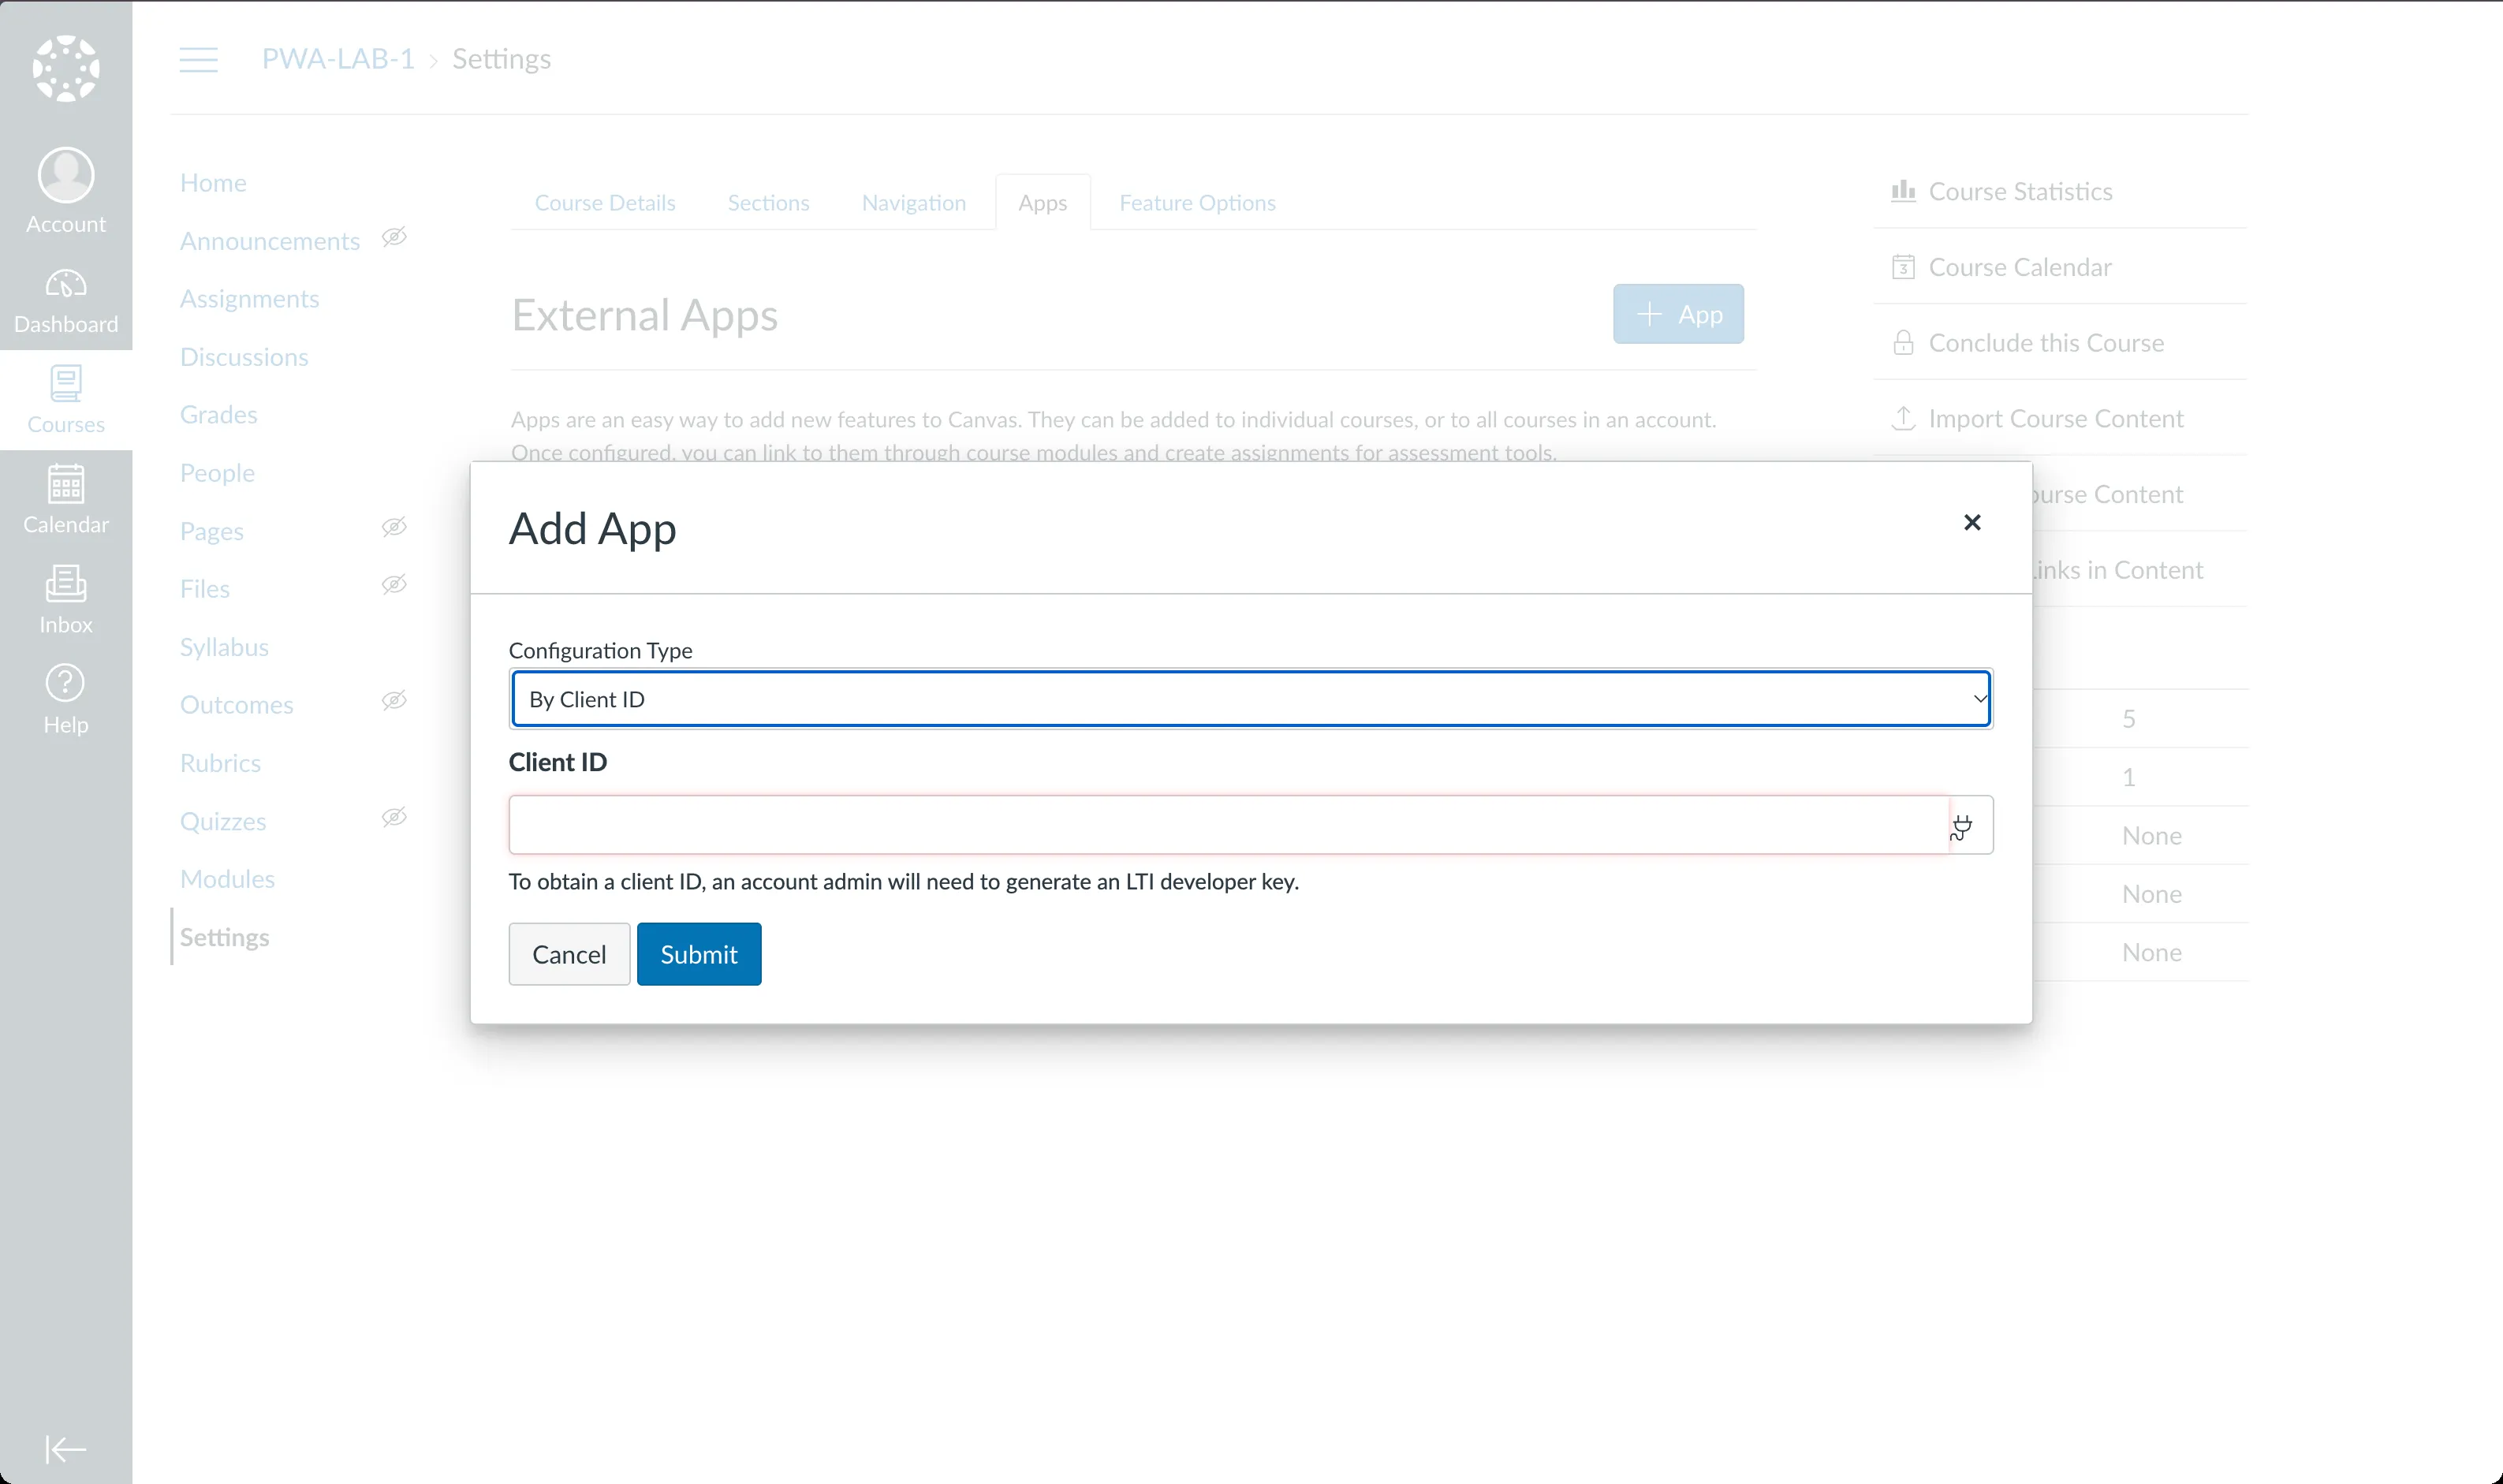Open PWA-LAB-1 breadcrumb link

(x=338, y=59)
